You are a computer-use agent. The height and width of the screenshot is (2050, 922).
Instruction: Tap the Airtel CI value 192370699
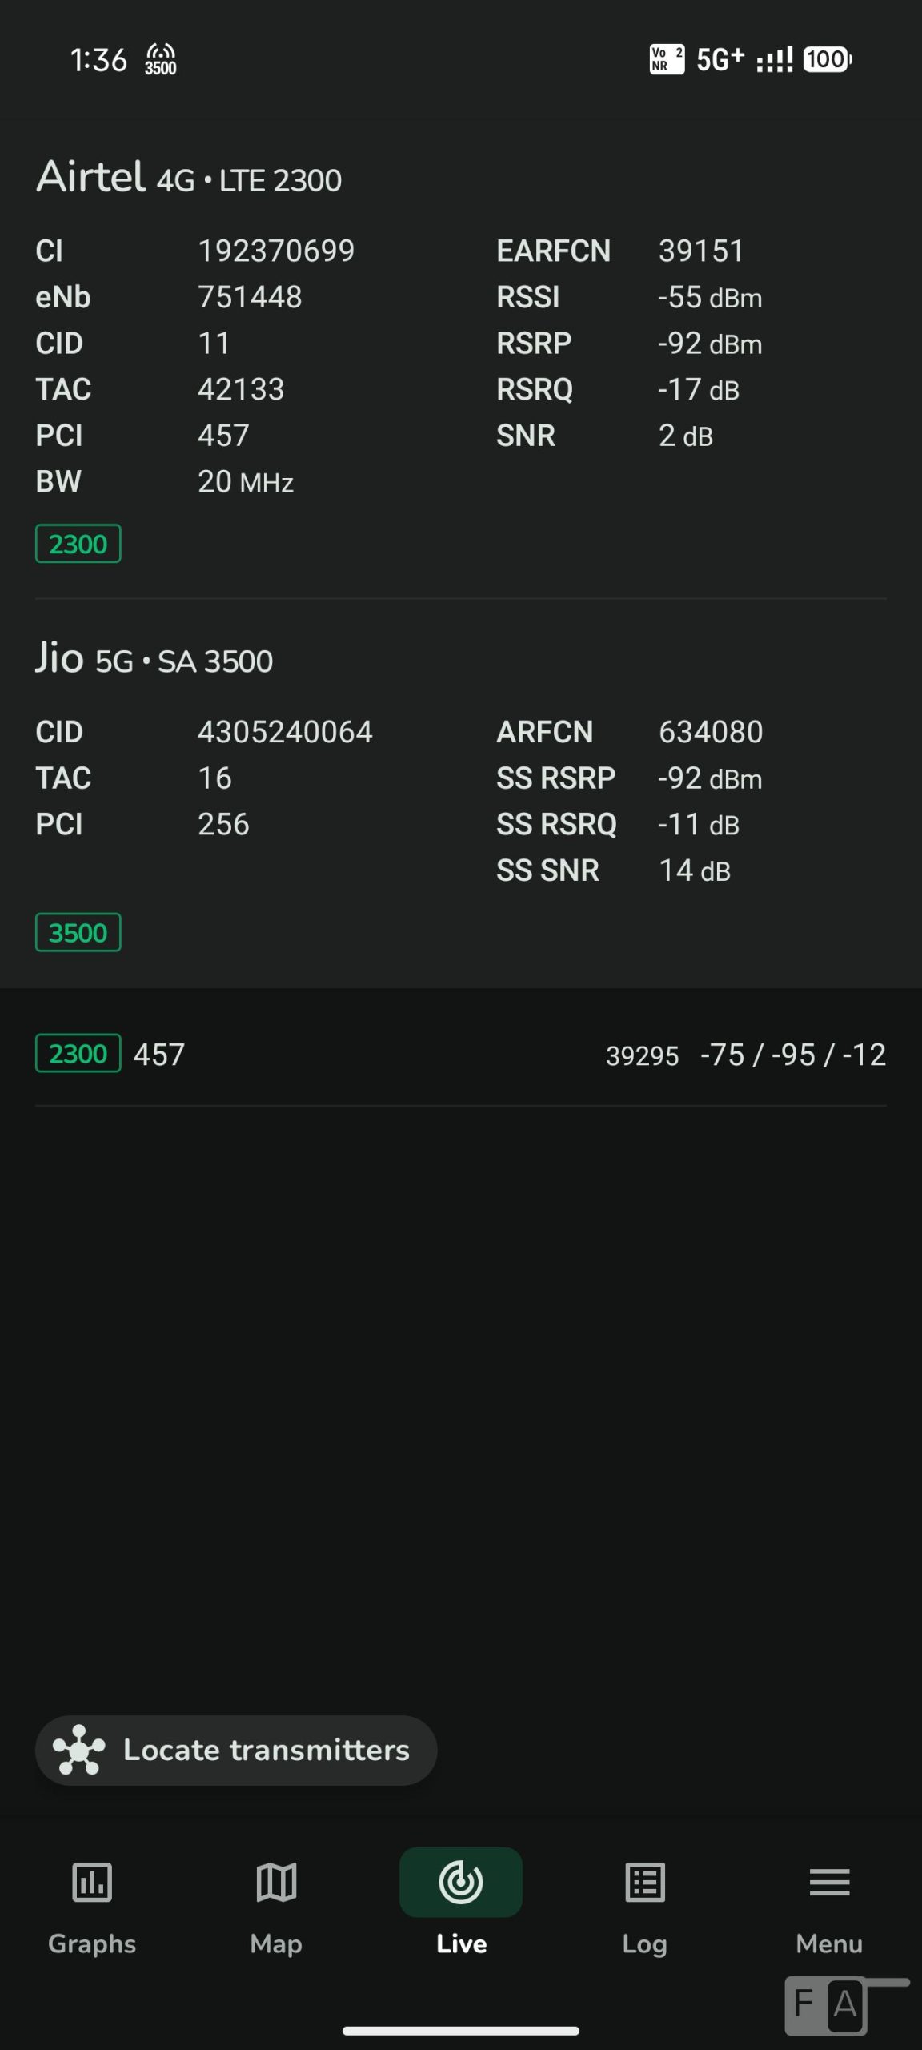click(x=276, y=251)
